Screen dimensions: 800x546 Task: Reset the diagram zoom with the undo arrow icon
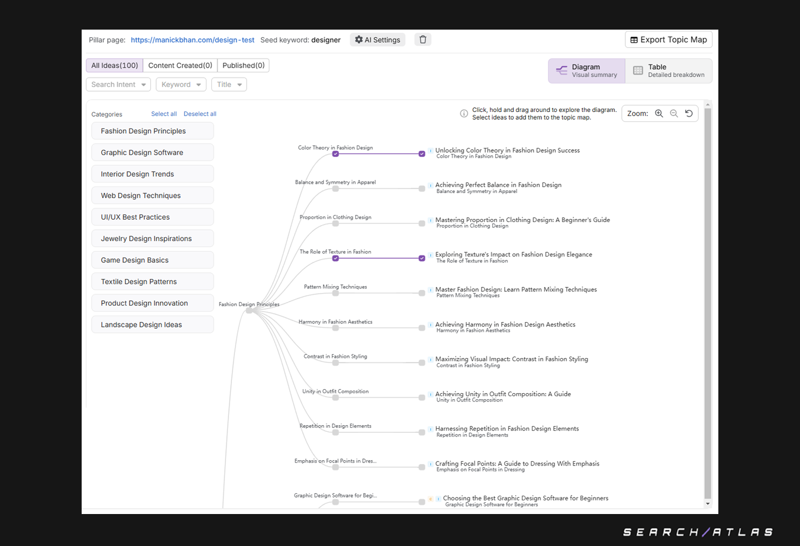click(688, 113)
